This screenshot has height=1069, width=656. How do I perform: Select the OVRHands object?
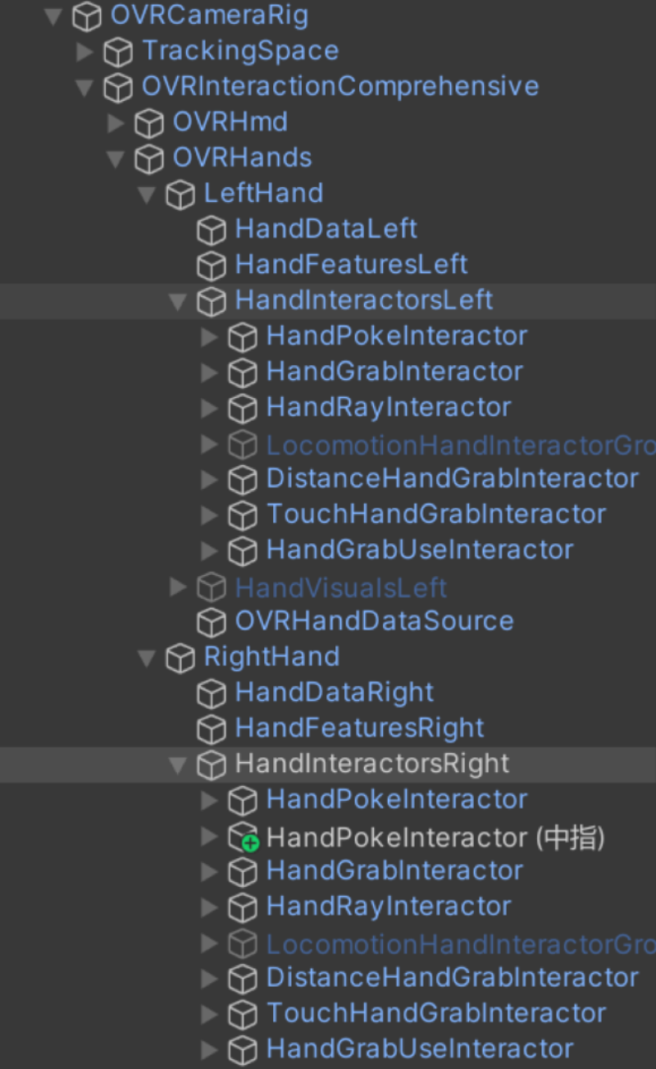(242, 158)
